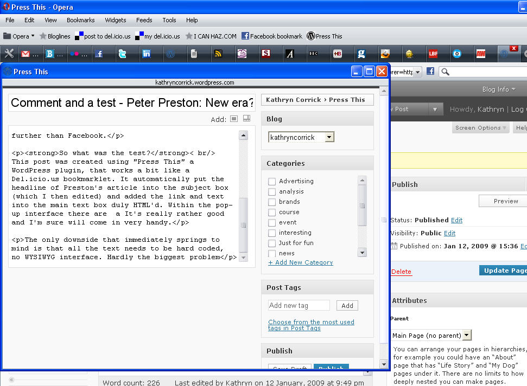Open the Bookmarks menu
The image size is (527, 386).
[x=80, y=20]
